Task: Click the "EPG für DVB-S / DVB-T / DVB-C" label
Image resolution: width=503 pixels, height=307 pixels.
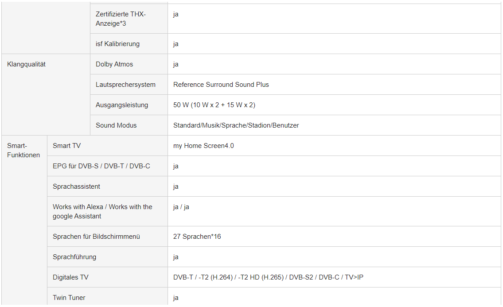Action: coord(101,166)
